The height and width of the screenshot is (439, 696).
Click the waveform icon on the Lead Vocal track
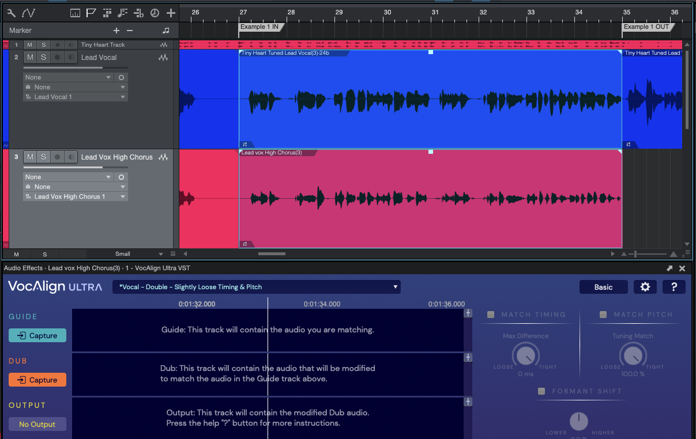pos(163,57)
